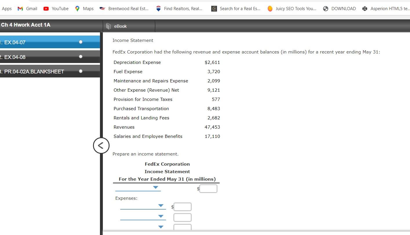
Task: Open the eBook tab
Action: tap(129, 26)
